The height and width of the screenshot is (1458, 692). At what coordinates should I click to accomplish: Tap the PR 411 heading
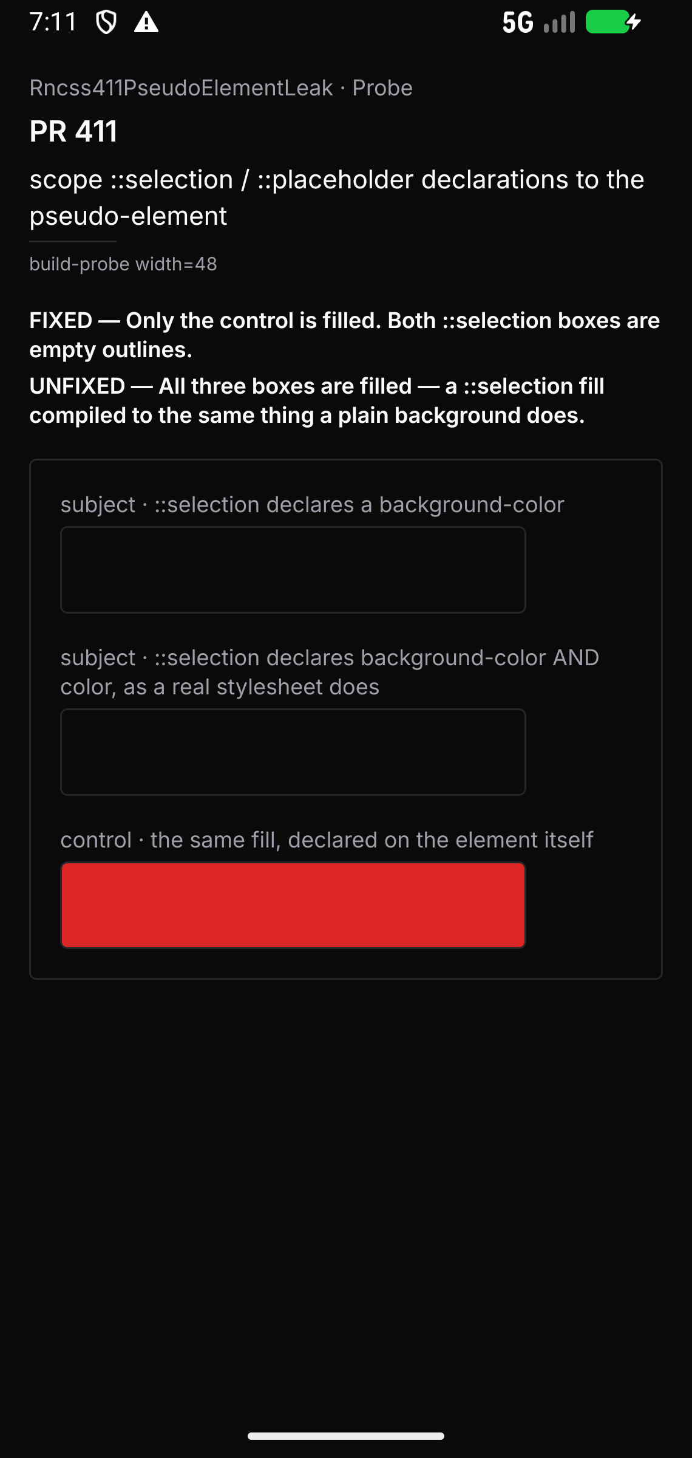[73, 131]
